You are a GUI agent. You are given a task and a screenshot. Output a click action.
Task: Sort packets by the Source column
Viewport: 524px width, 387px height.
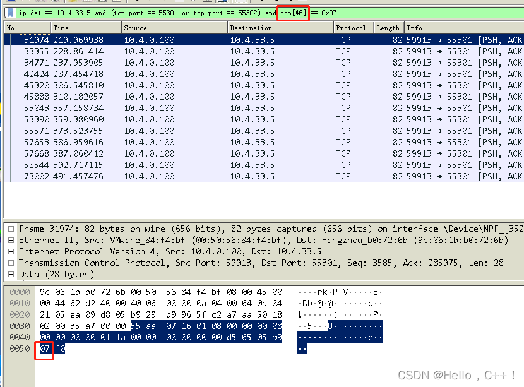174,28
